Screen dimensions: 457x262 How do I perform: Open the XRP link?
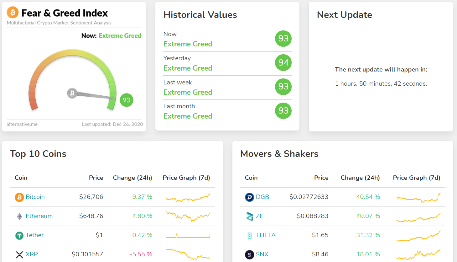(x=32, y=254)
